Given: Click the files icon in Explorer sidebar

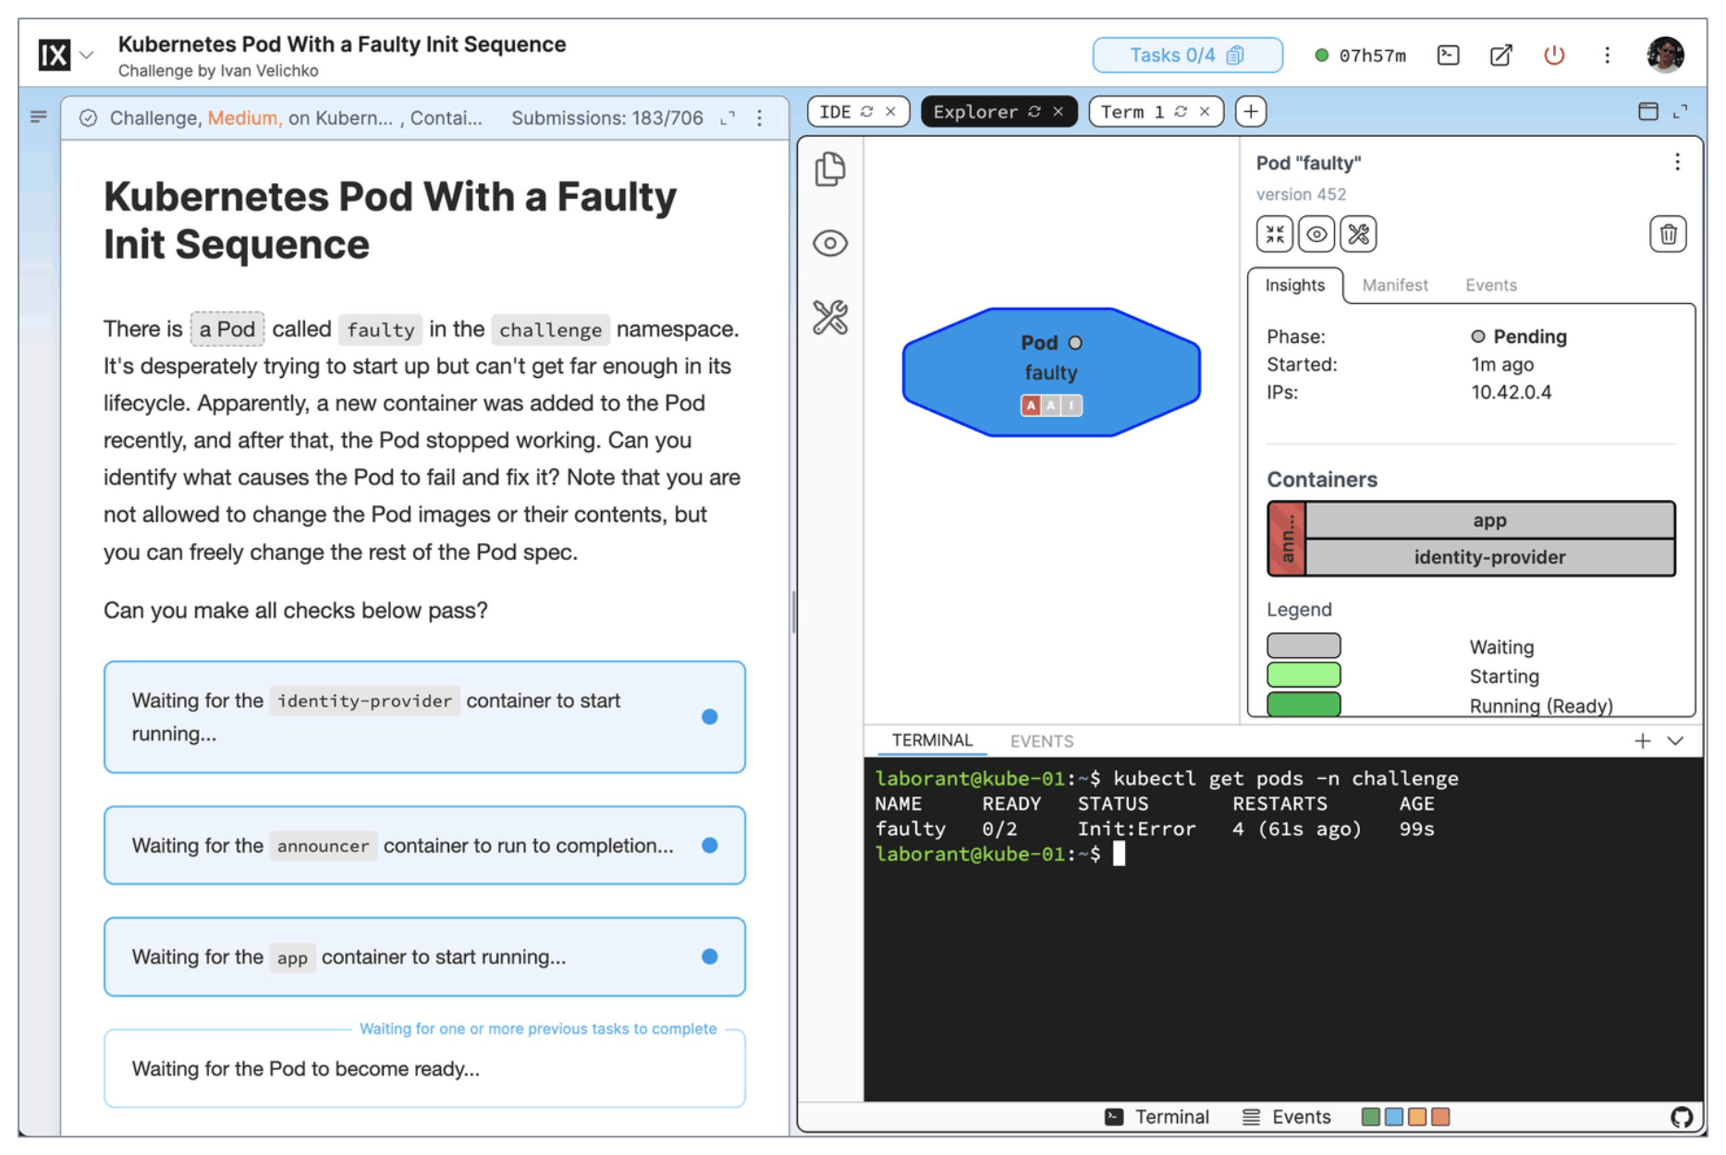Looking at the screenshot, I should (829, 169).
